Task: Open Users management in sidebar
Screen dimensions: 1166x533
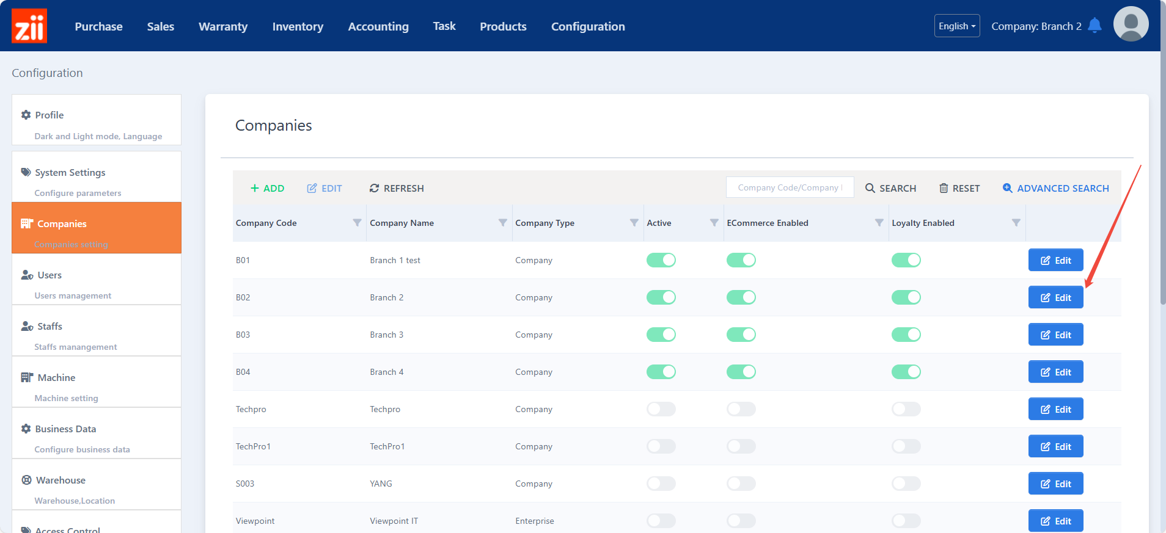Action: point(97,279)
